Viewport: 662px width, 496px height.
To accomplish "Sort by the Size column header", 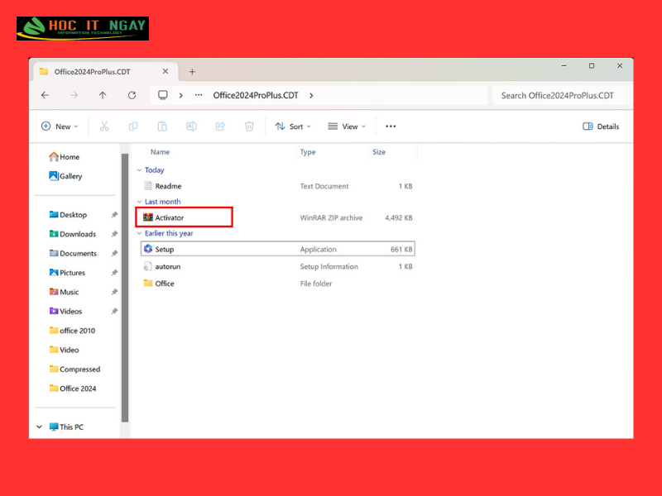I will click(x=379, y=152).
